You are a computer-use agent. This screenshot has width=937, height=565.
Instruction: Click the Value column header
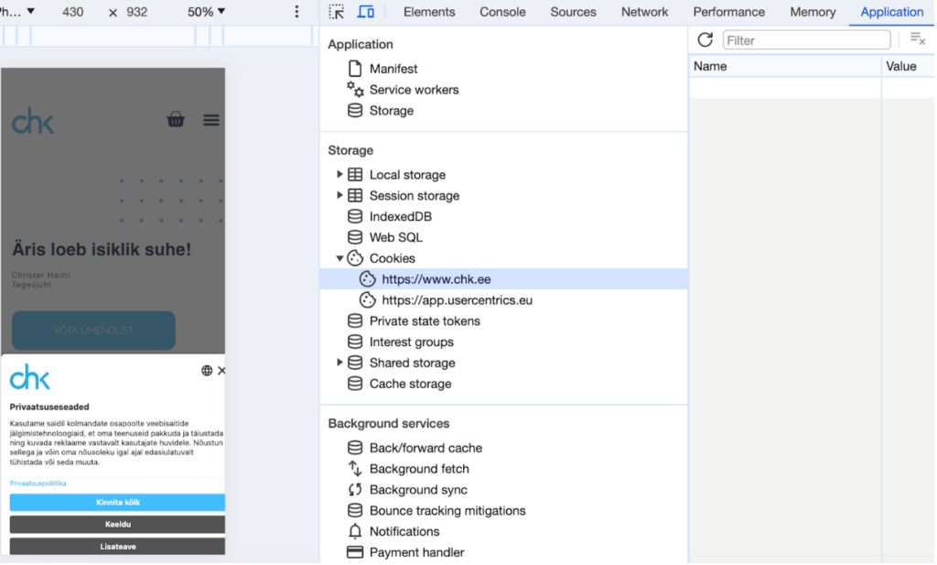[x=909, y=66]
